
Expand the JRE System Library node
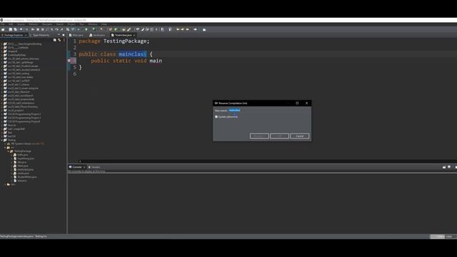(5, 143)
